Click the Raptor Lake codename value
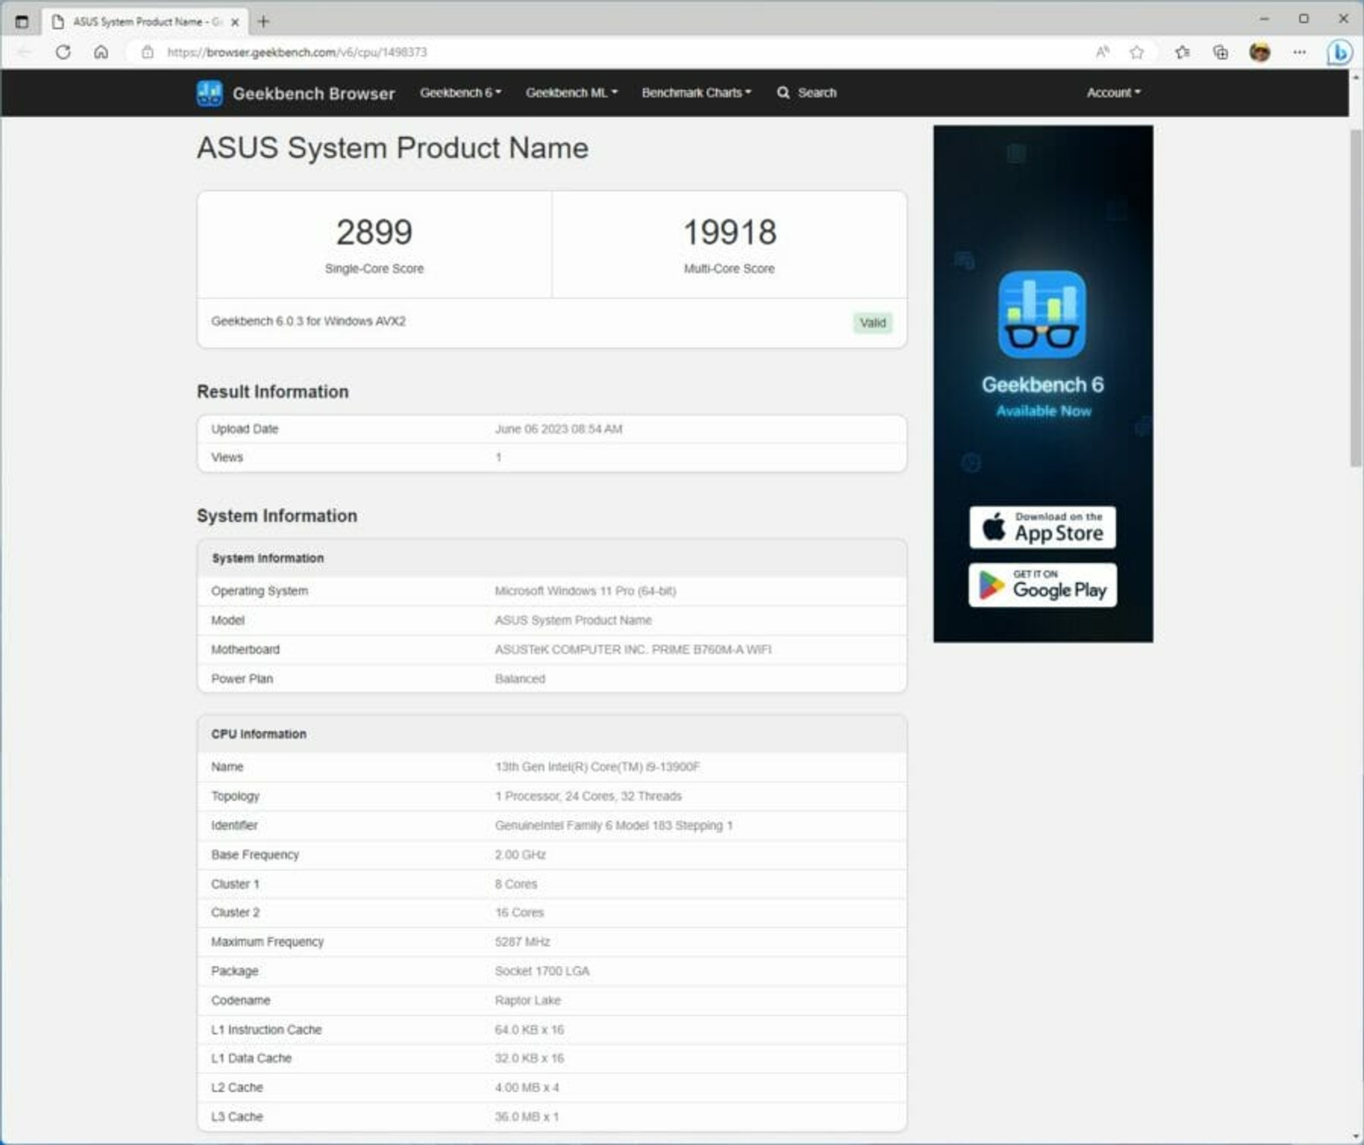The image size is (1364, 1145). [528, 1000]
